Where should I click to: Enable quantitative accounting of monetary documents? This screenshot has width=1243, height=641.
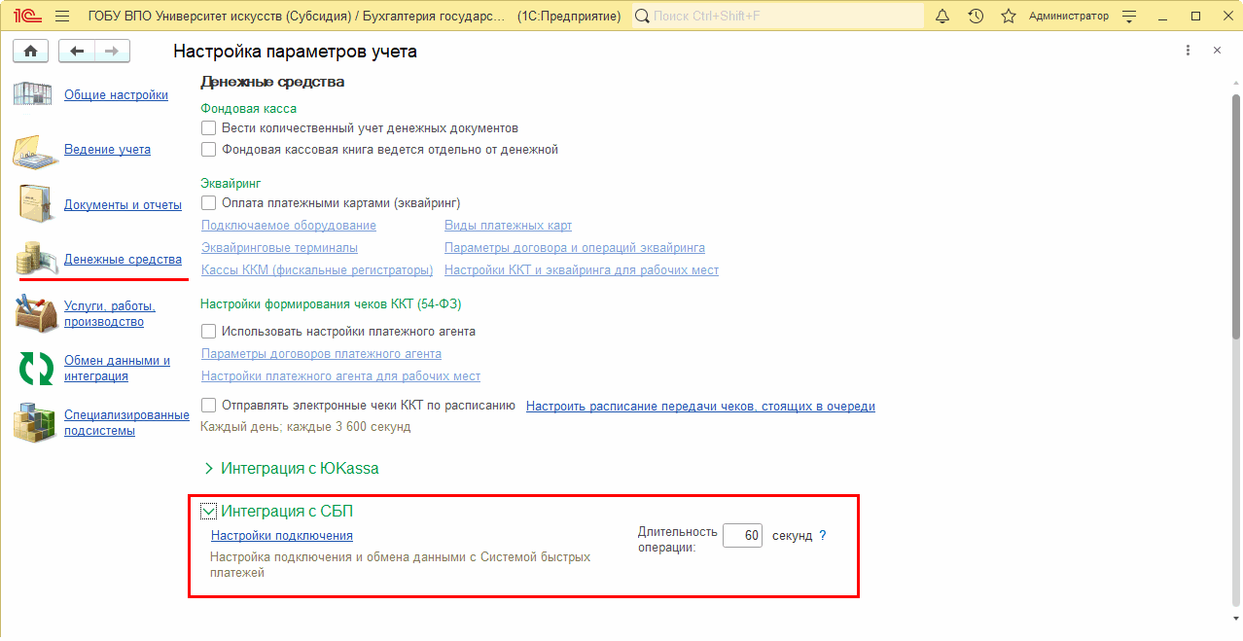(208, 128)
